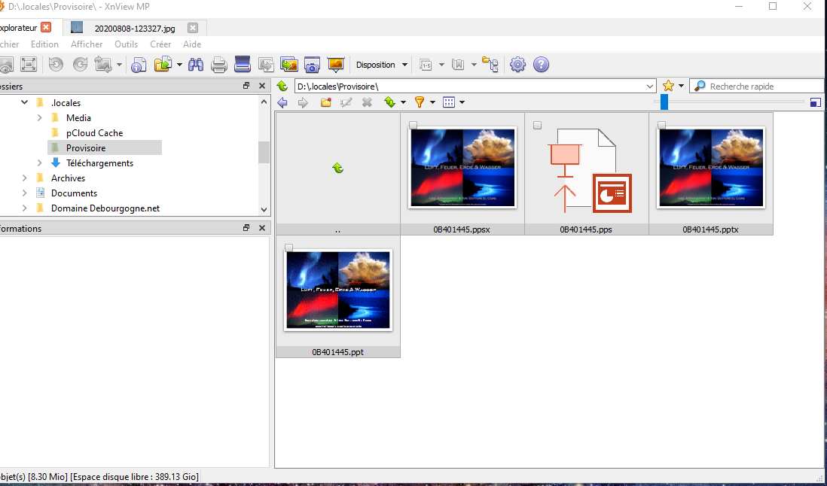Open the filter funnel dropdown arrow
Image resolution: width=827 pixels, height=486 pixels.
point(432,102)
